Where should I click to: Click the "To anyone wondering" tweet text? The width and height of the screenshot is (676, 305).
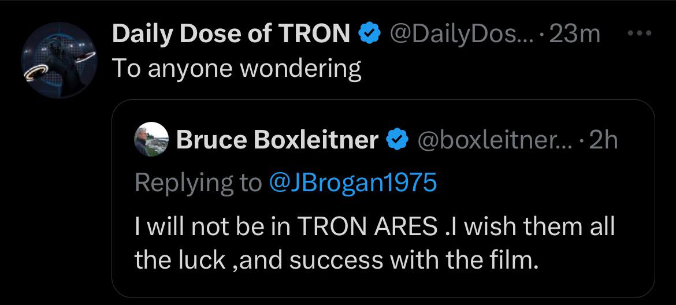(x=236, y=69)
